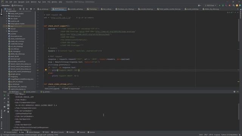Open the File menu
242x136 pixels.
(7, 2)
